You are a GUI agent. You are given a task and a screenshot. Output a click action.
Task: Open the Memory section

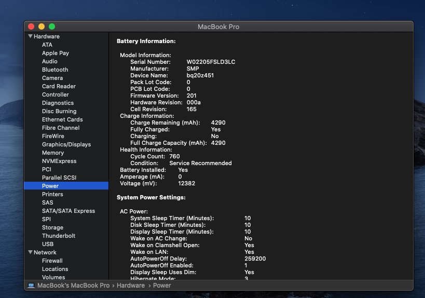[53, 153]
